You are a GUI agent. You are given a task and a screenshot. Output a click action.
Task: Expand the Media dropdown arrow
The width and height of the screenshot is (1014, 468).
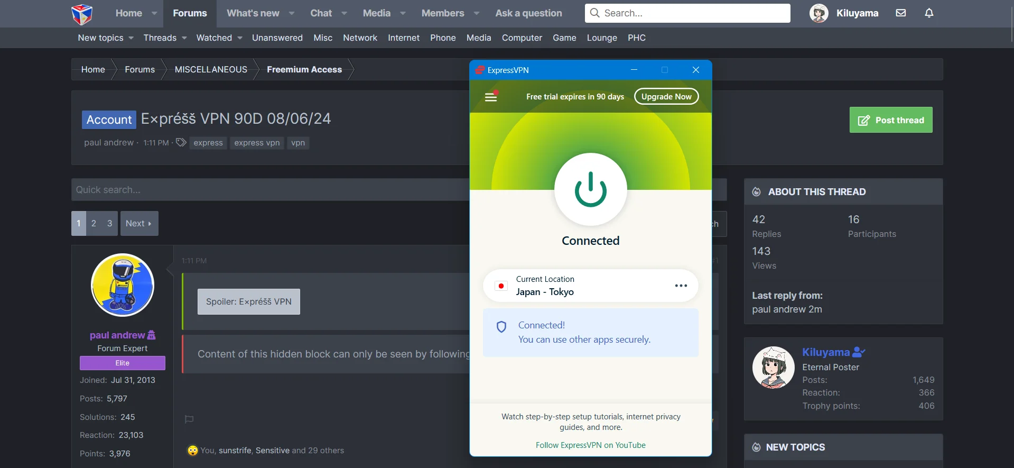[x=403, y=13]
